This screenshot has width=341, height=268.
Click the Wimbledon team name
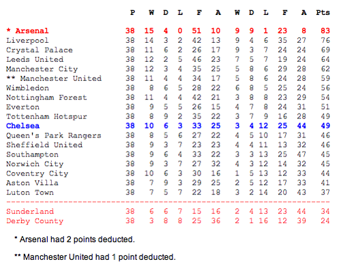tap(27, 88)
